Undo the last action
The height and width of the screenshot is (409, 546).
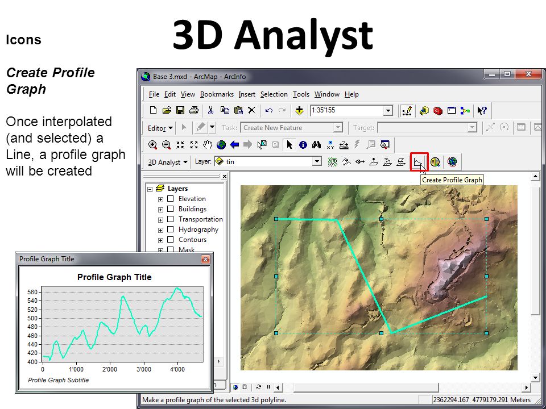[x=269, y=111]
